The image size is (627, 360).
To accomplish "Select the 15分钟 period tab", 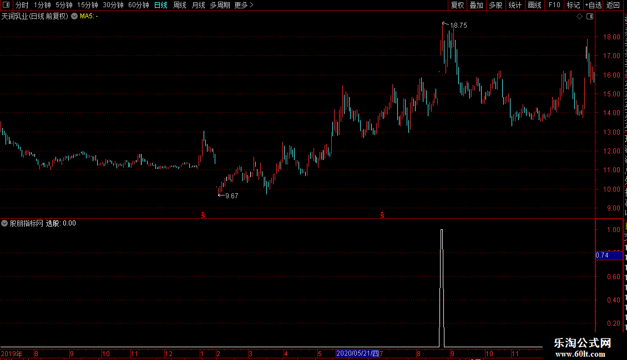I will coord(87,5).
